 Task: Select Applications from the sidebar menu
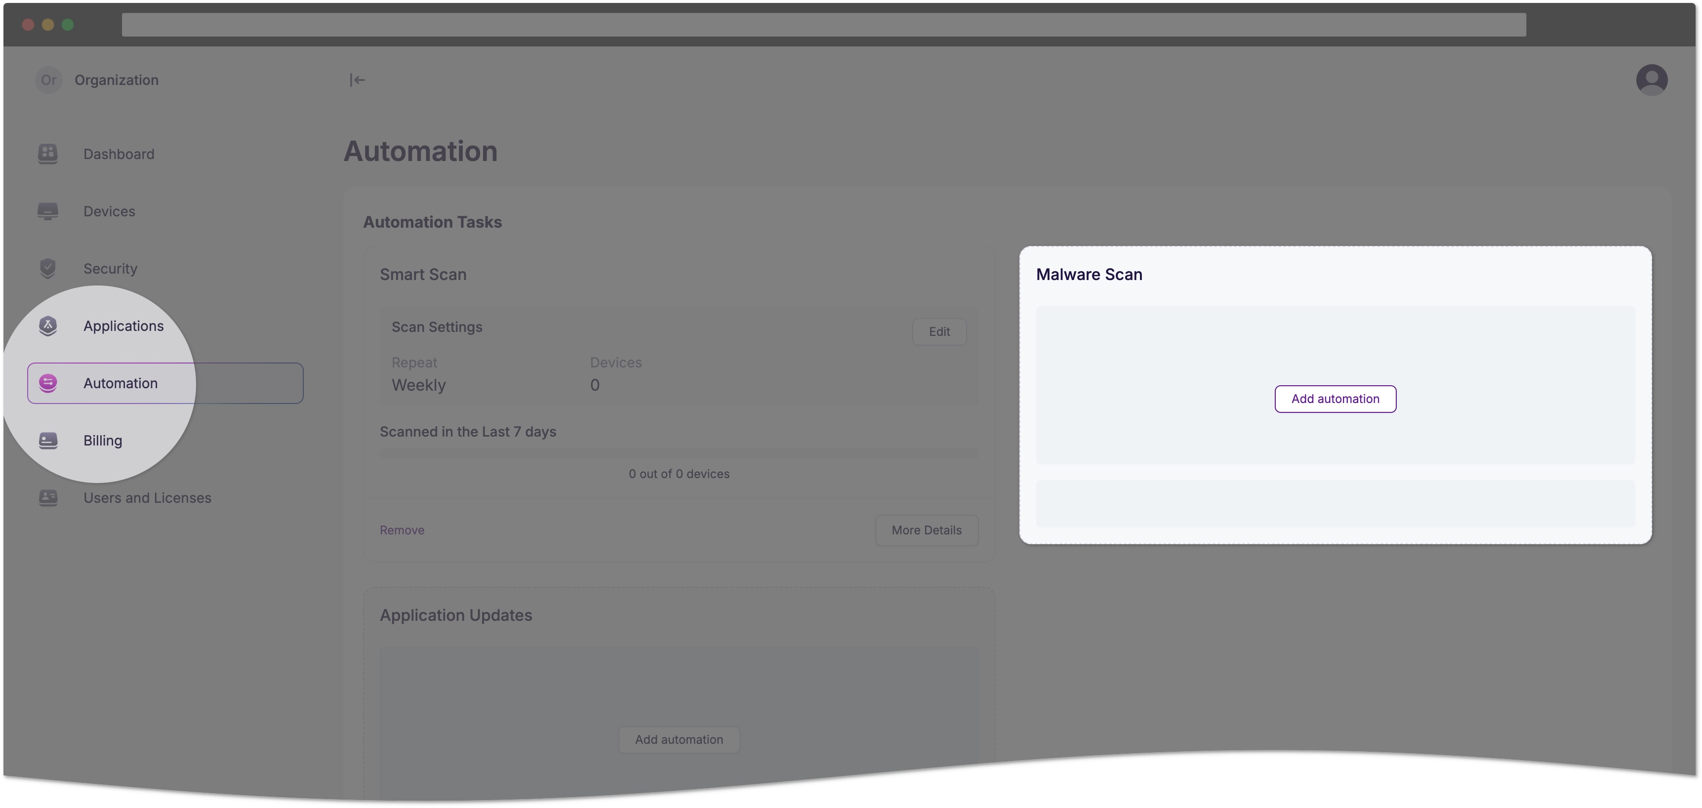122,324
